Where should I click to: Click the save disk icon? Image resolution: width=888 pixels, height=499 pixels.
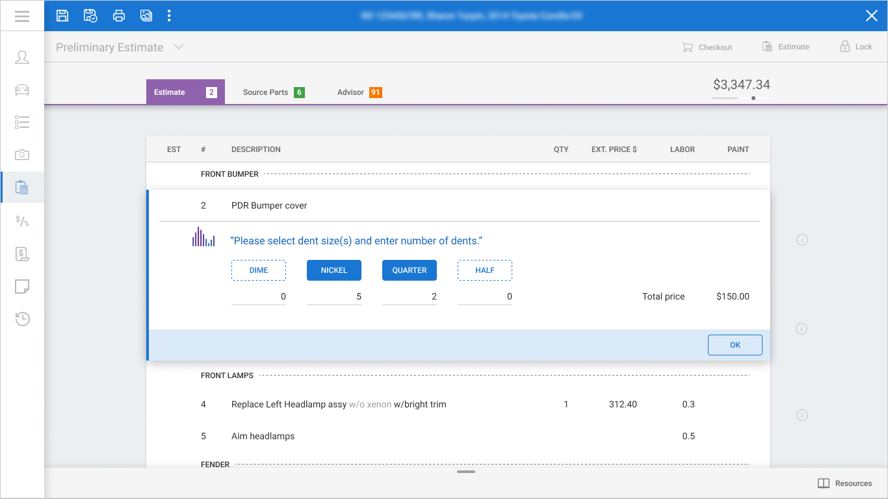[62, 16]
